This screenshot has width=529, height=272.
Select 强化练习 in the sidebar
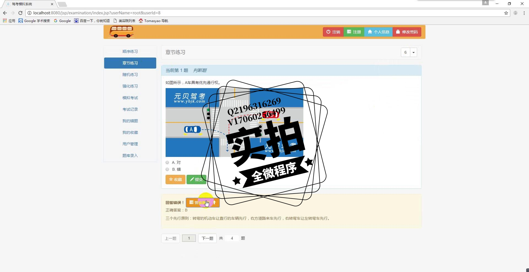[x=130, y=86]
